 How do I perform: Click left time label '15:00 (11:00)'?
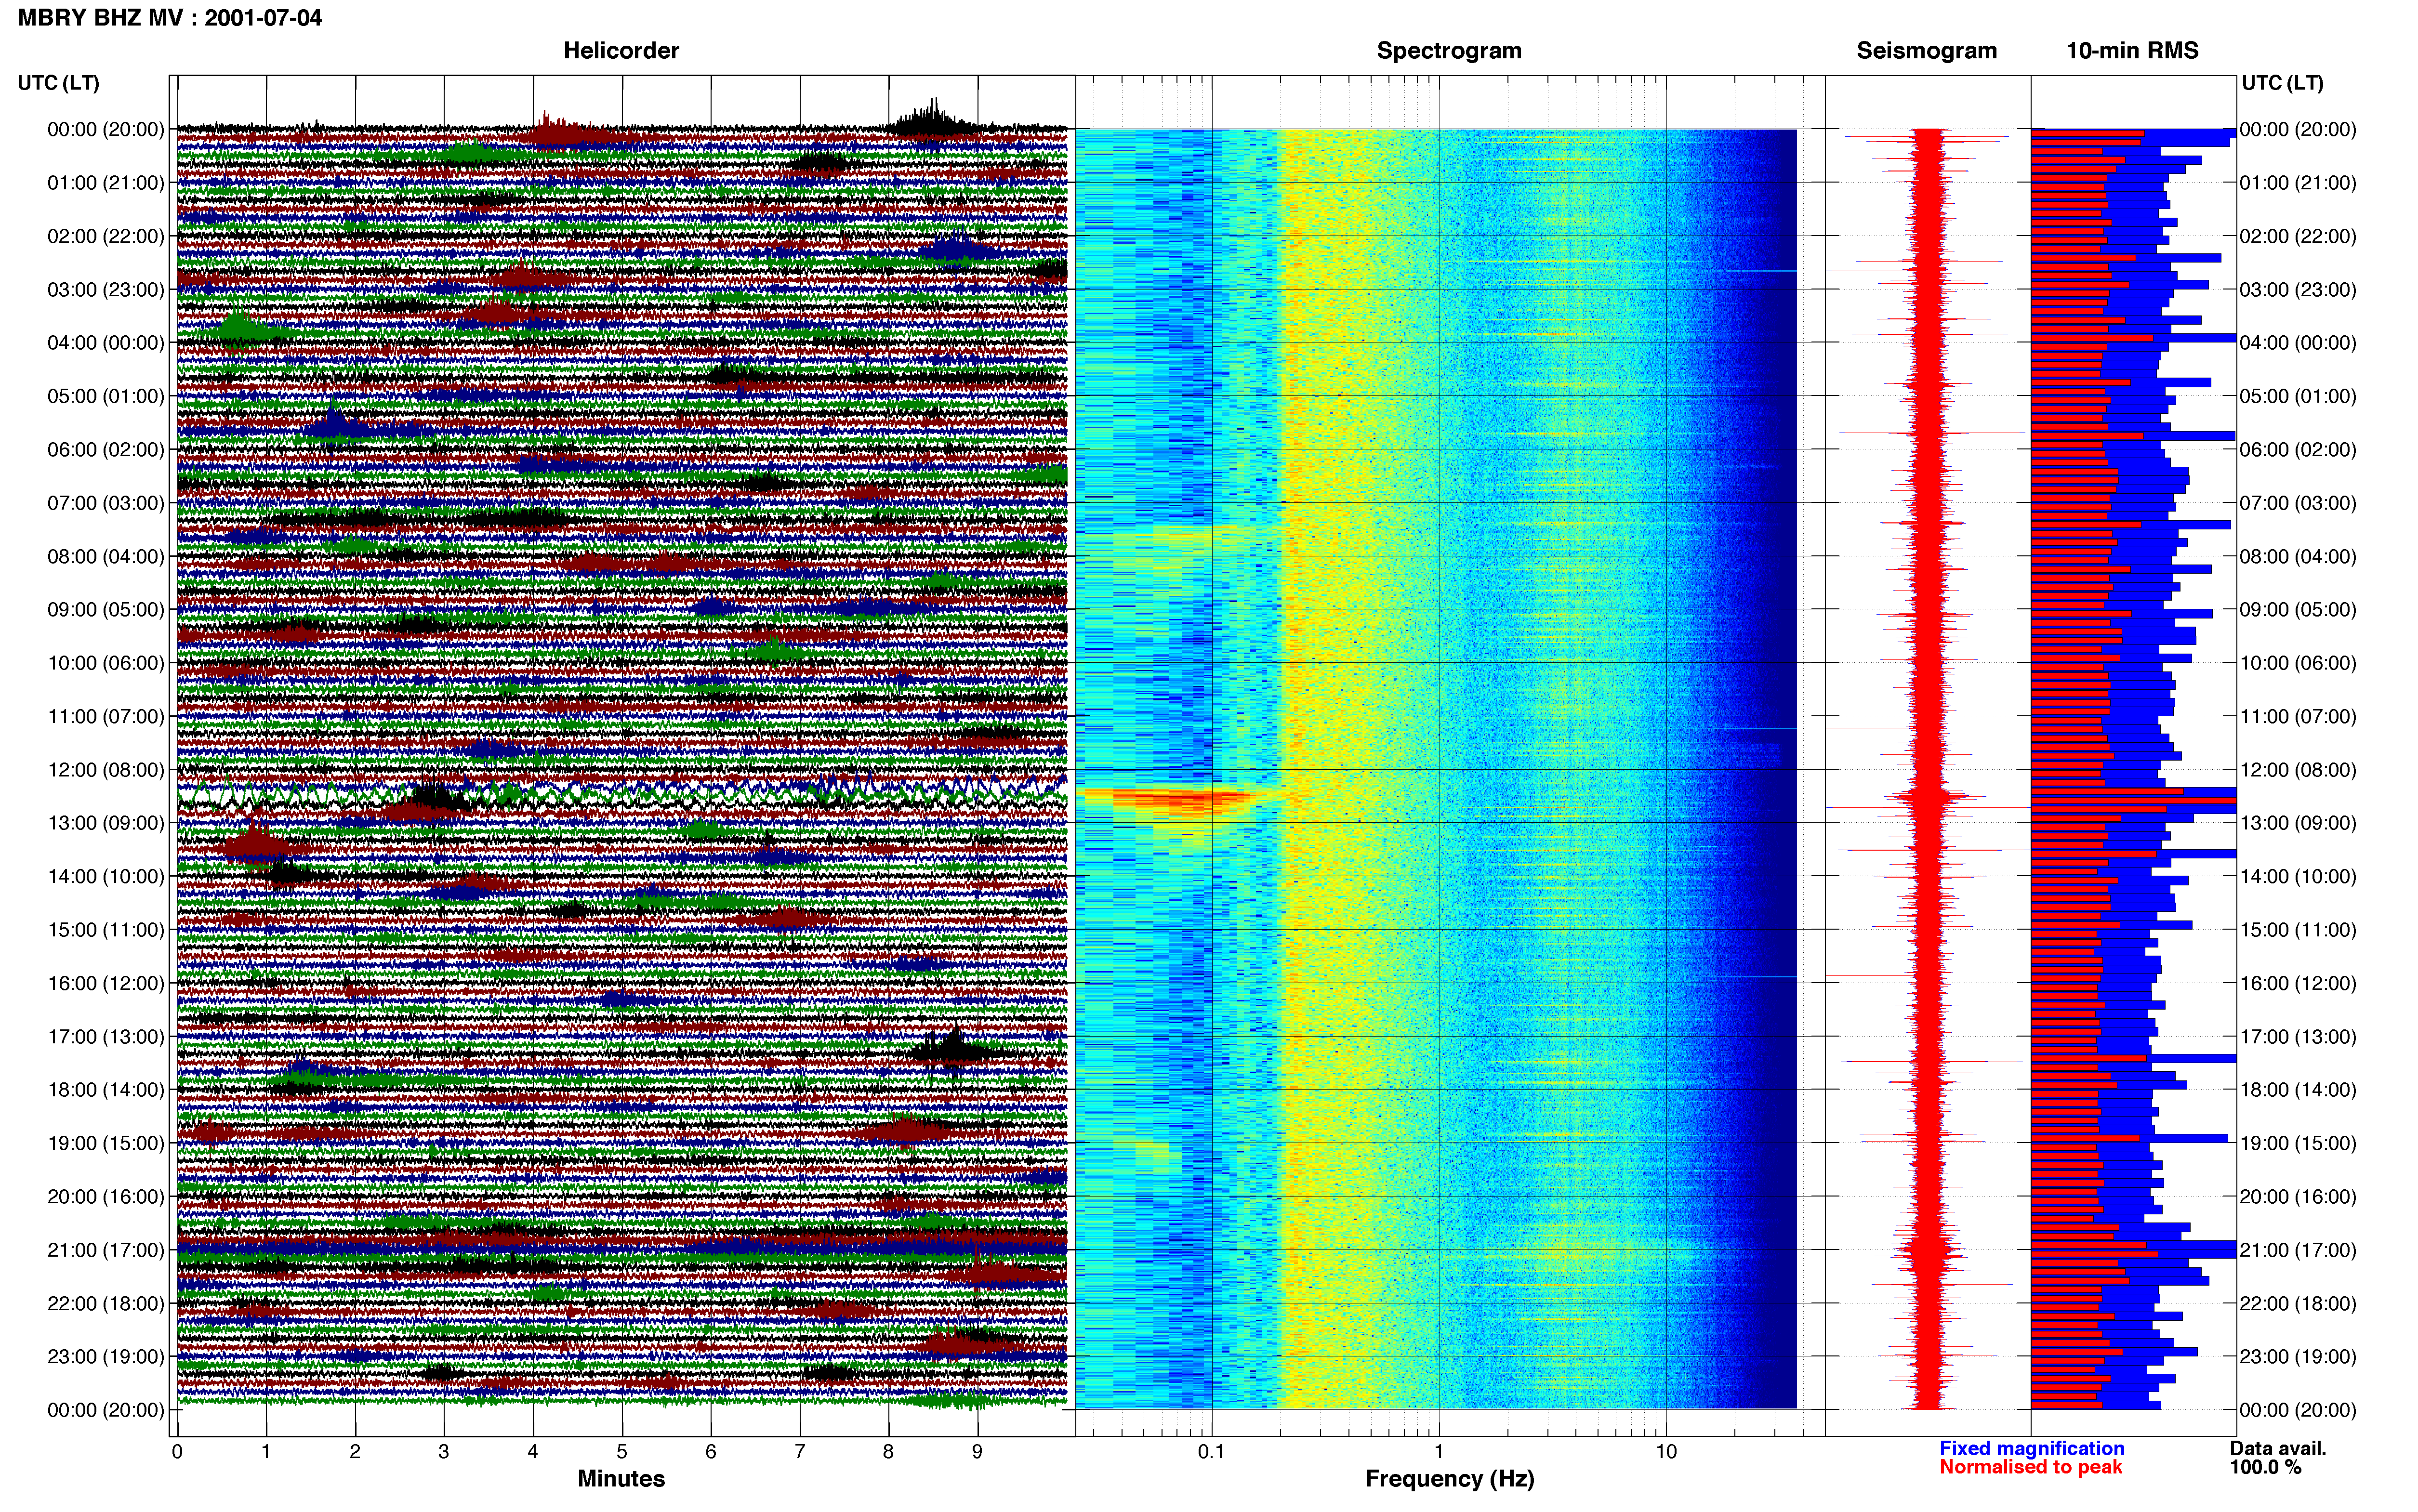tap(106, 929)
